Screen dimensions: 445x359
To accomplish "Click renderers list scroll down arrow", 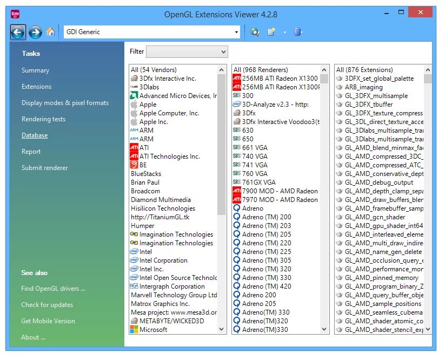I will tap(324, 329).
